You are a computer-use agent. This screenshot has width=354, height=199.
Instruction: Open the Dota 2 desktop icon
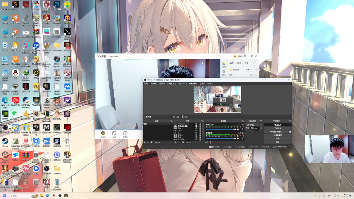click(26, 4)
